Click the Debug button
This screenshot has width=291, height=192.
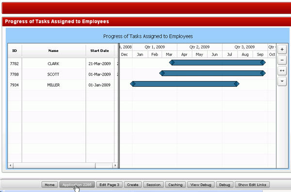[x=225, y=185]
